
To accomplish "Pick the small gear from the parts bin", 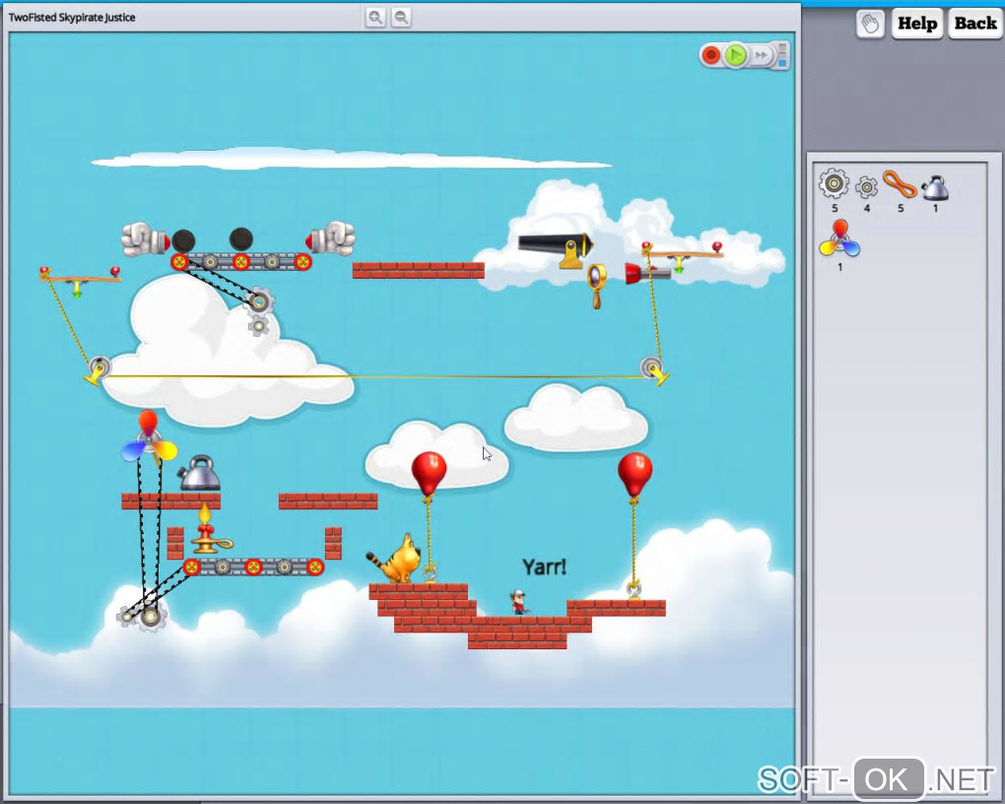I will (866, 186).
